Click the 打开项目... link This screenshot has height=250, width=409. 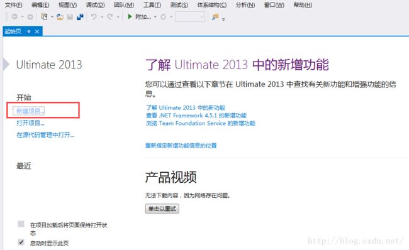[x=30, y=123]
